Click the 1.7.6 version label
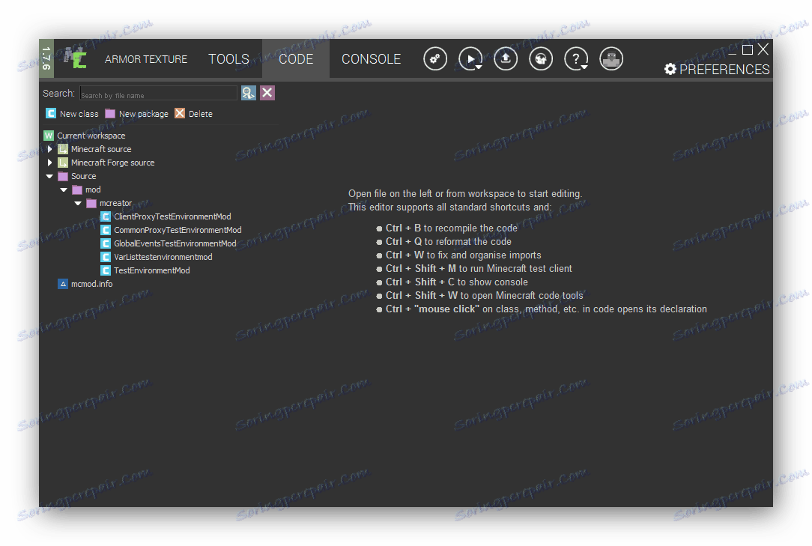The width and height of the screenshot is (812, 546). pyautogui.click(x=46, y=58)
